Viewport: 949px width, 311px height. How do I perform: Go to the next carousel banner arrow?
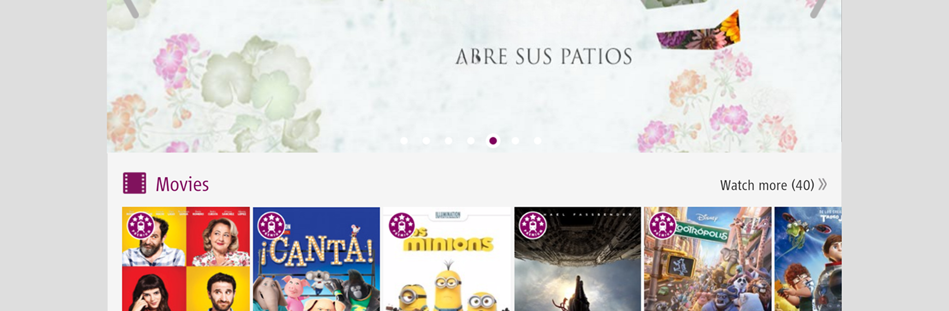click(x=818, y=8)
